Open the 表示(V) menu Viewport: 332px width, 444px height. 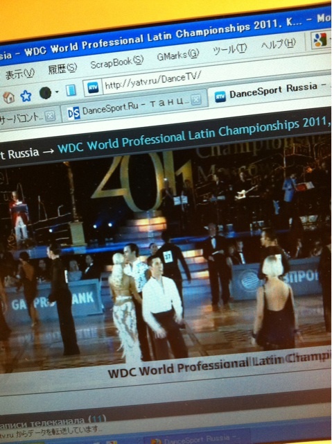[x=19, y=74]
